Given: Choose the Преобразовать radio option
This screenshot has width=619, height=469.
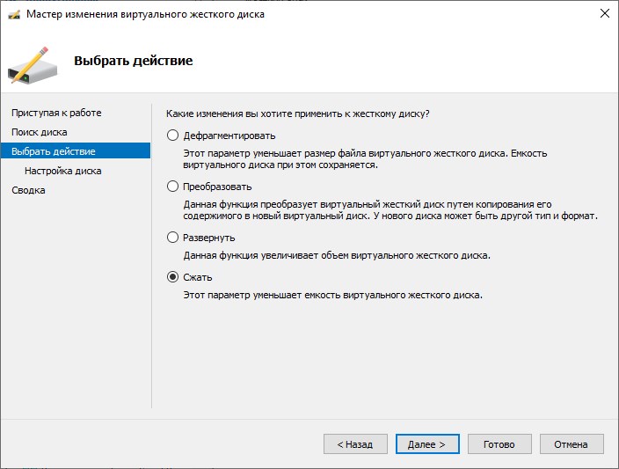Looking at the screenshot, I should click(x=172, y=187).
